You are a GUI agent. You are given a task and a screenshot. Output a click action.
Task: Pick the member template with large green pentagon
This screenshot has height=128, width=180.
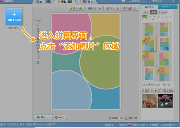coord(149,59)
